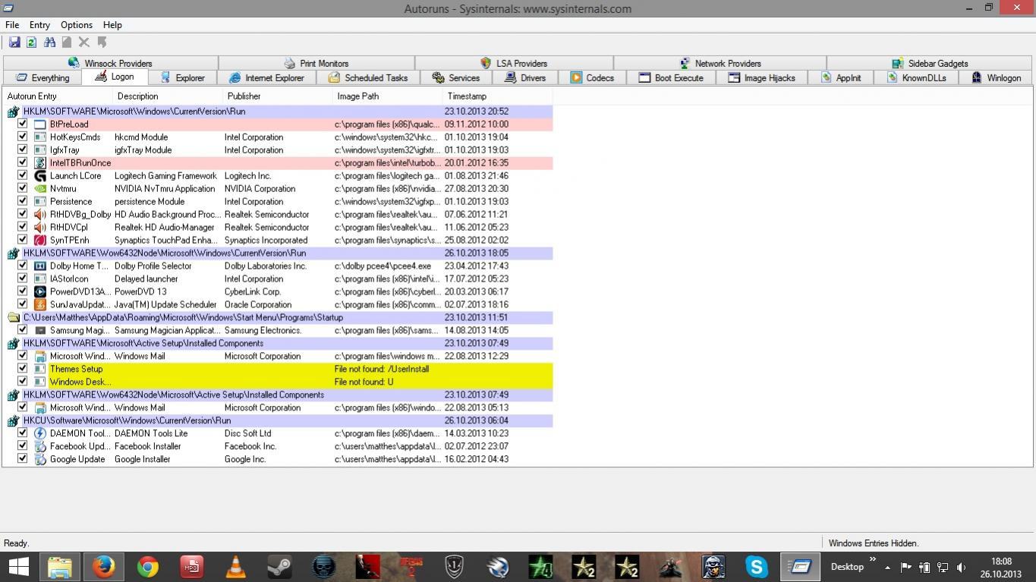Open File Explorer from the taskbar

tap(59, 567)
